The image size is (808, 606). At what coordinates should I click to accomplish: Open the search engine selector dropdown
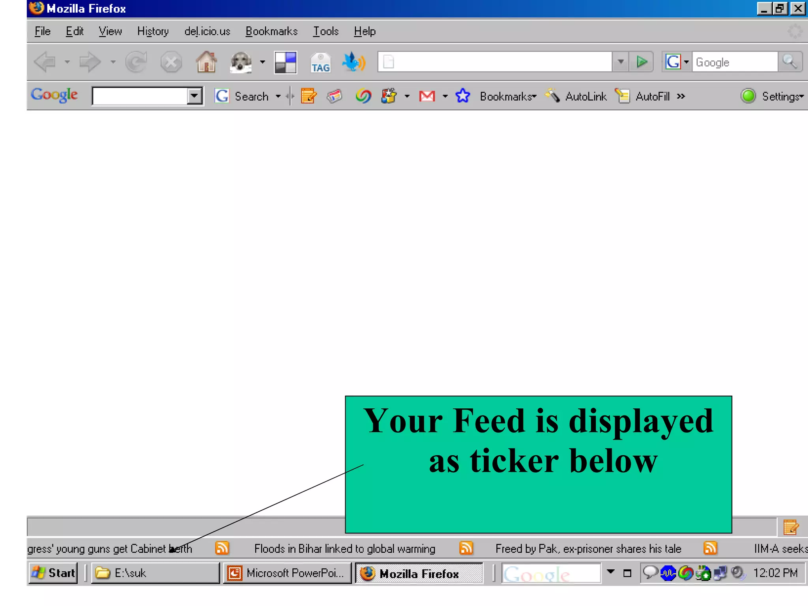tap(686, 62)
